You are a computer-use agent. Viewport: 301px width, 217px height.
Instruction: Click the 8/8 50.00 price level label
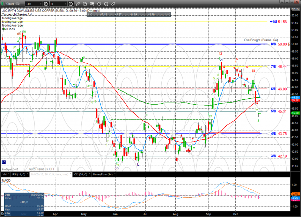(x=279, y=44)
